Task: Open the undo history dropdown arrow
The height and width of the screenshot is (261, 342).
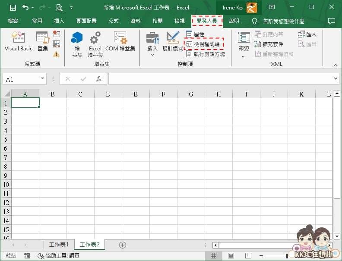Action: click(x=33, y=8)
